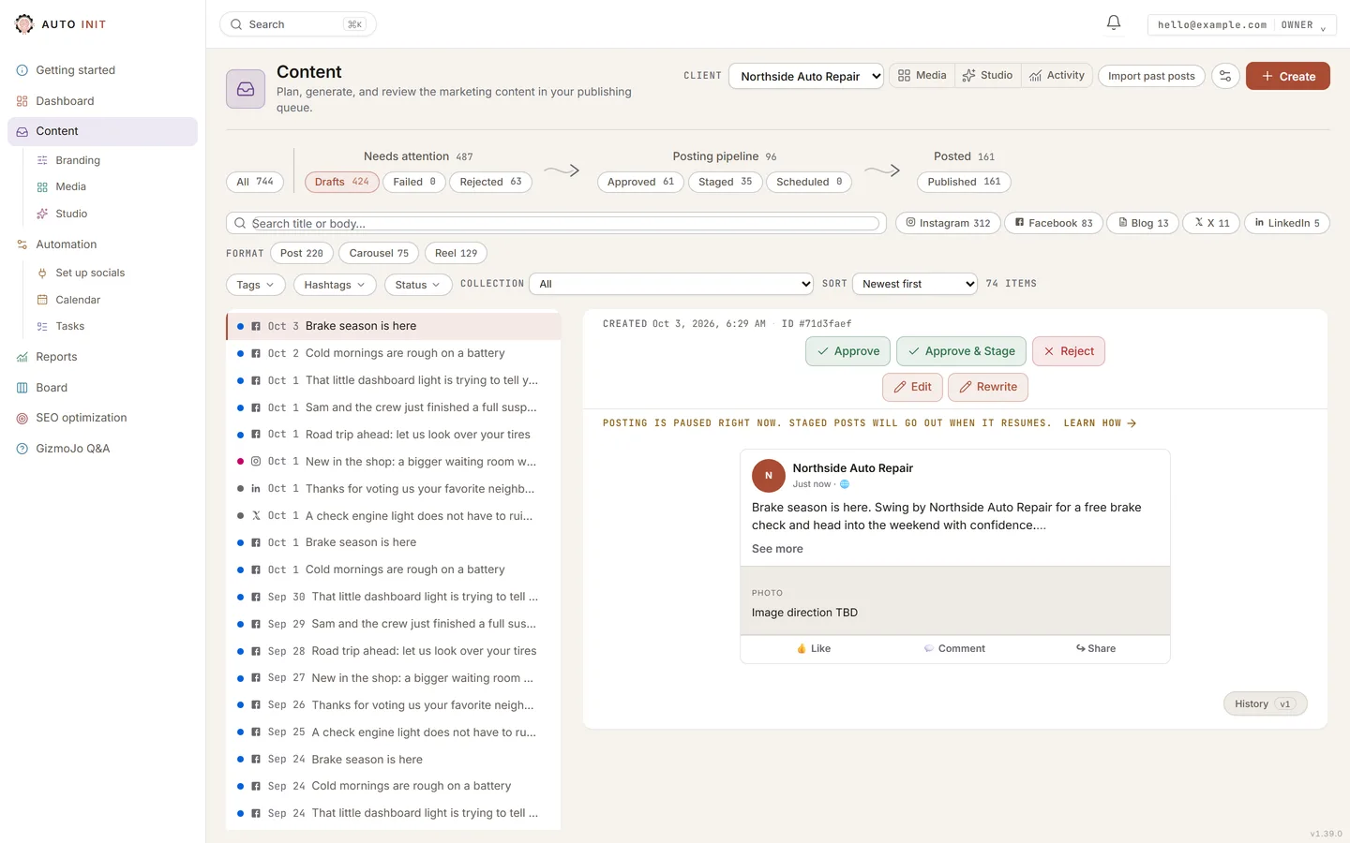Click the Like button in the preview
1350x843 pixels.
point(814,648)
